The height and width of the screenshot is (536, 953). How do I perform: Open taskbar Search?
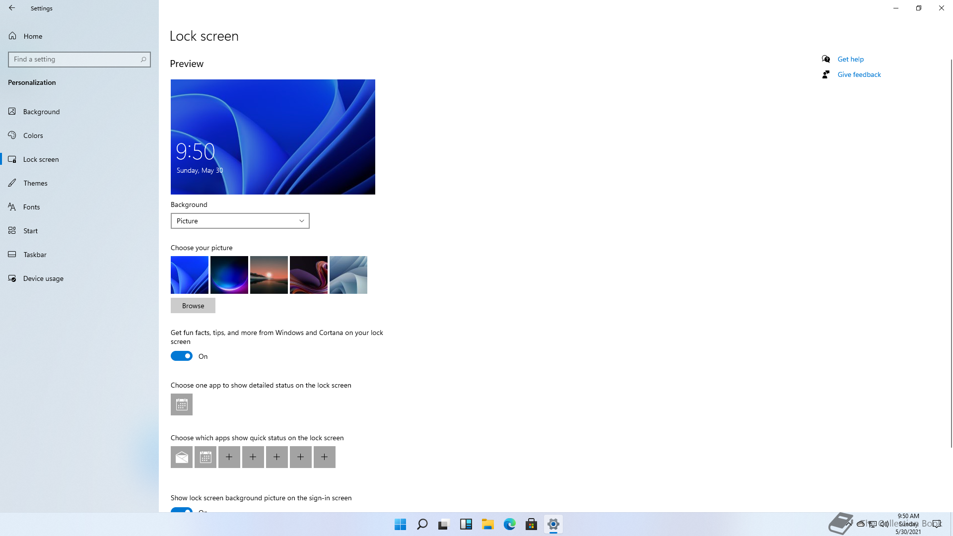422,524
